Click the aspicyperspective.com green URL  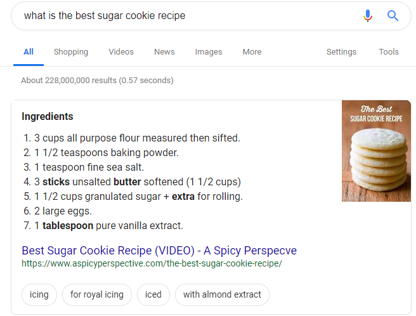(x=152, y=263)
